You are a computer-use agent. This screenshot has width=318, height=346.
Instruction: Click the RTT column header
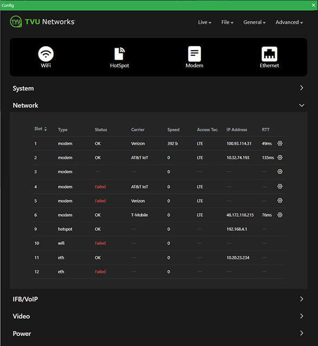pyautogui.click(x=265, y=129)
